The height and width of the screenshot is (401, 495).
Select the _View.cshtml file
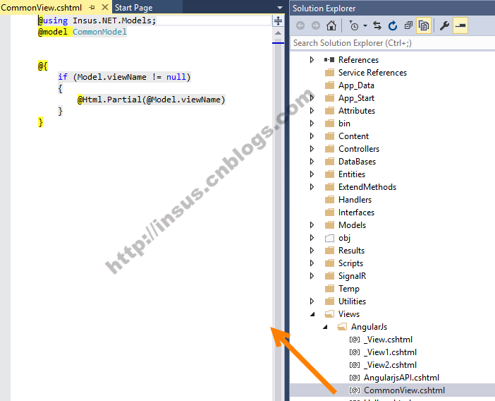[x=389, y=340]
